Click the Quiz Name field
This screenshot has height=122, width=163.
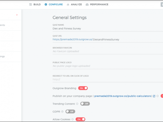(106, 28)
